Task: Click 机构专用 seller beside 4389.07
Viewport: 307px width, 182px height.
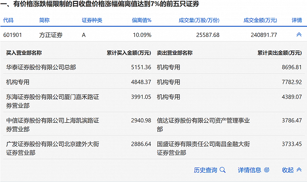Action: tap(168, 97)
